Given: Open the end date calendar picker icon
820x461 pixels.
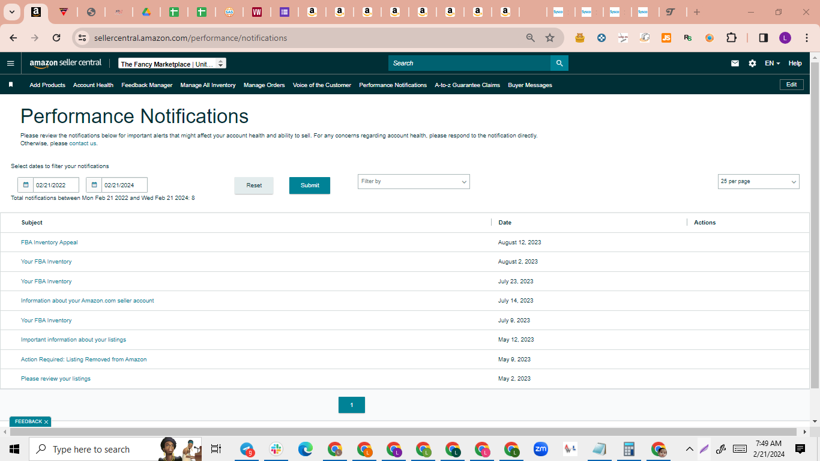Looking at the screenshot, I should coord(94,185).
